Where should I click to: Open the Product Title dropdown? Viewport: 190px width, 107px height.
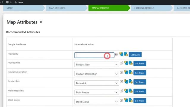click(x=96, y=64)
